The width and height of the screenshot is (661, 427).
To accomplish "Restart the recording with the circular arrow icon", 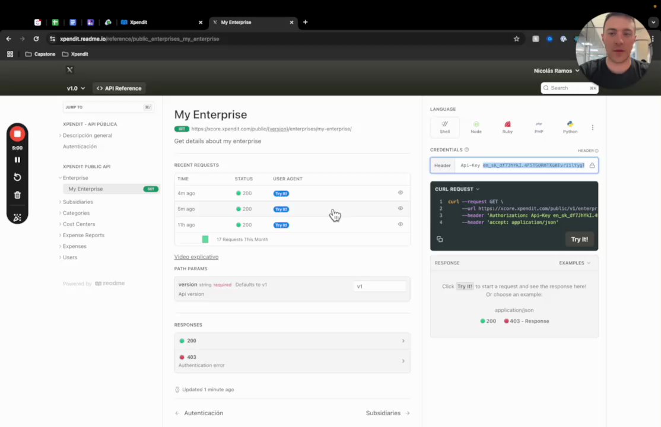I will click(x=17, y=177).
